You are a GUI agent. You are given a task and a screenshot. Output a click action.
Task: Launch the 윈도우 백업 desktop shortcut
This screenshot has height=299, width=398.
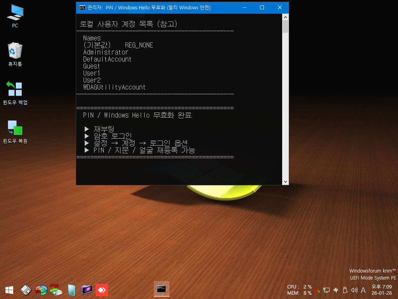point(15,93)
